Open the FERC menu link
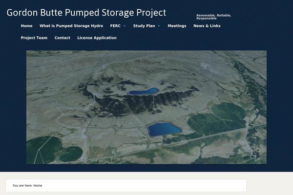Screen dimensions: 293x195 pyautogui.click(x=115, y=26)
